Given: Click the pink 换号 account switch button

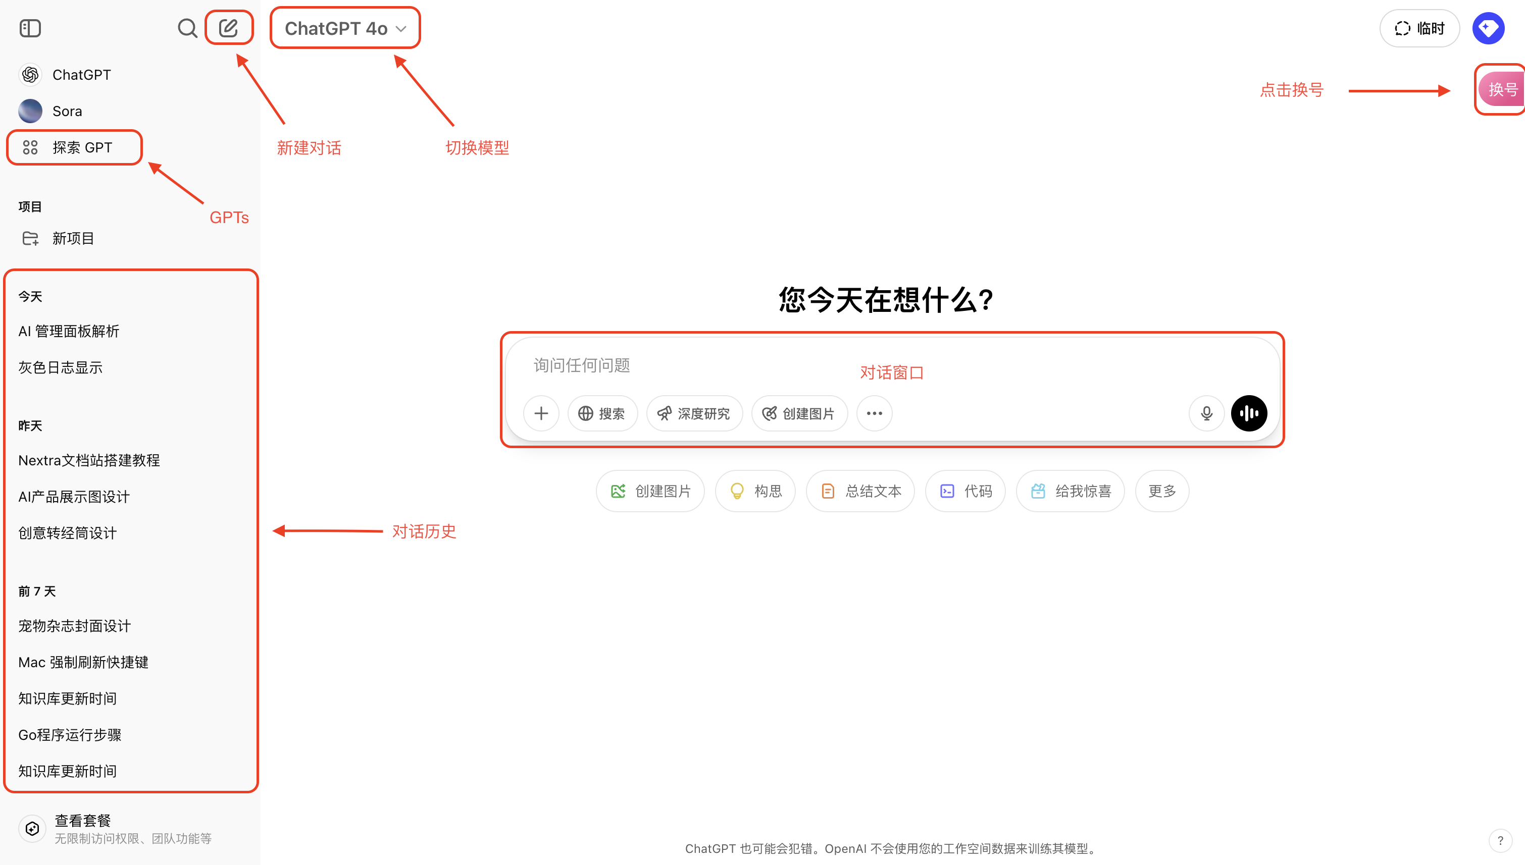Looking at the screenshot, I should (1502, 89).
